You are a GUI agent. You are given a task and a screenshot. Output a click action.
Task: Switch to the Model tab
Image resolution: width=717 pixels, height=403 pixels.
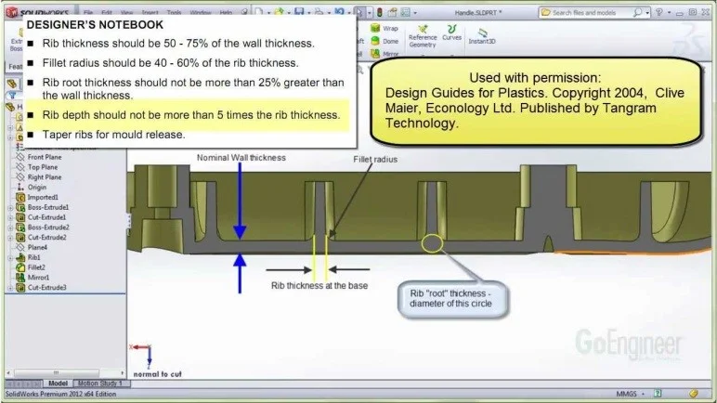[59, 383]
